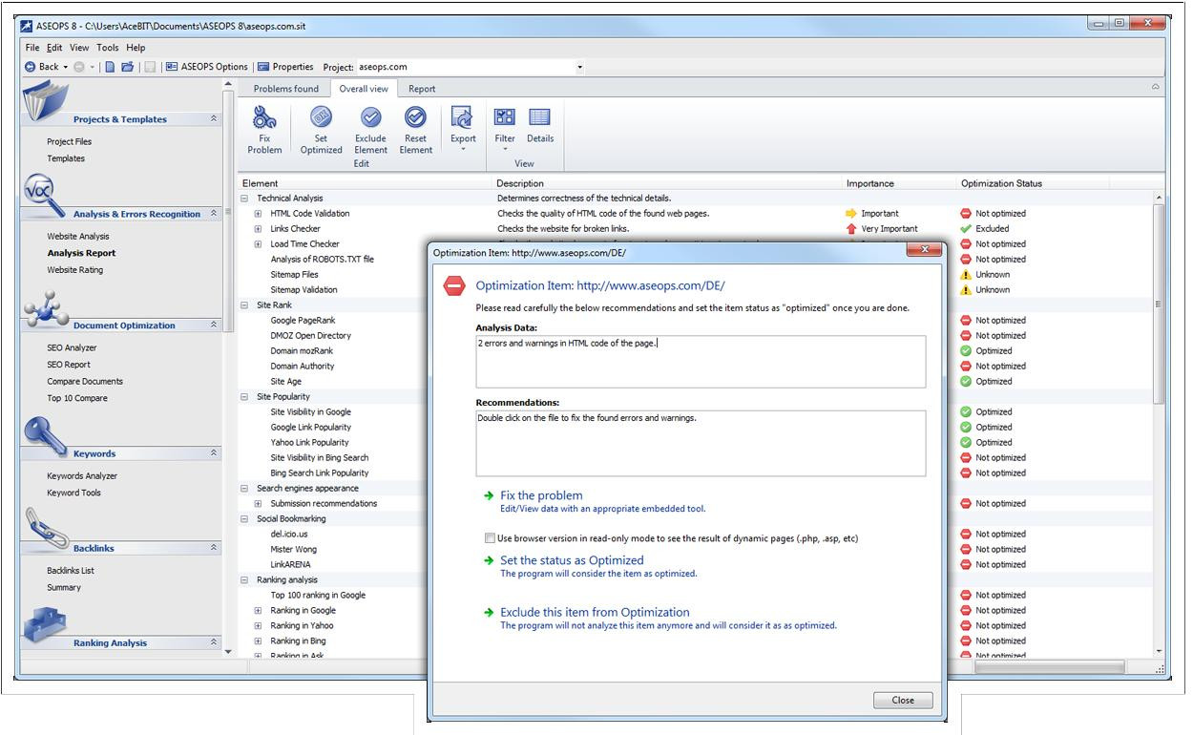1193x735 pixels.
Task: Click the Excluded checkmark icon for Links Checker
Action: pyautogui.click(x=966, y=229)
